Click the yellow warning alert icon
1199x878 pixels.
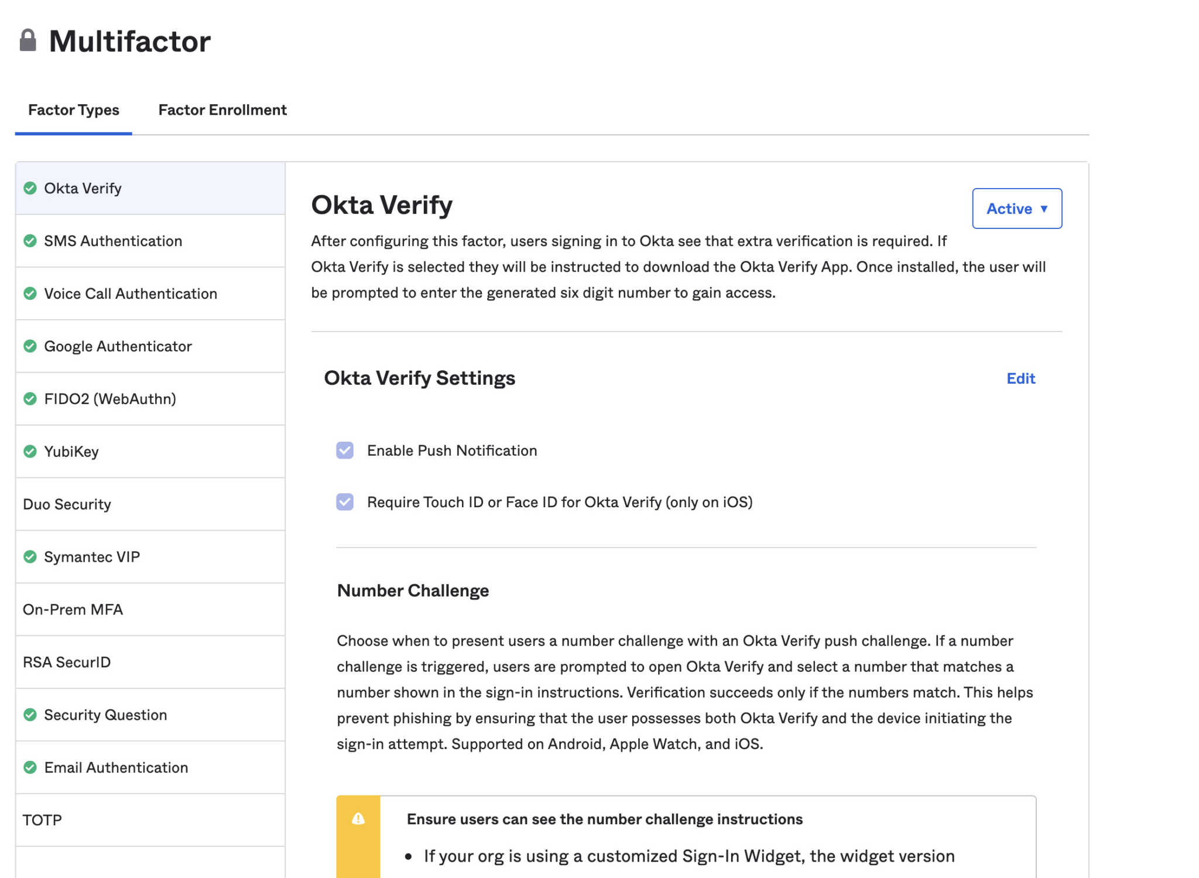[358, 819]
